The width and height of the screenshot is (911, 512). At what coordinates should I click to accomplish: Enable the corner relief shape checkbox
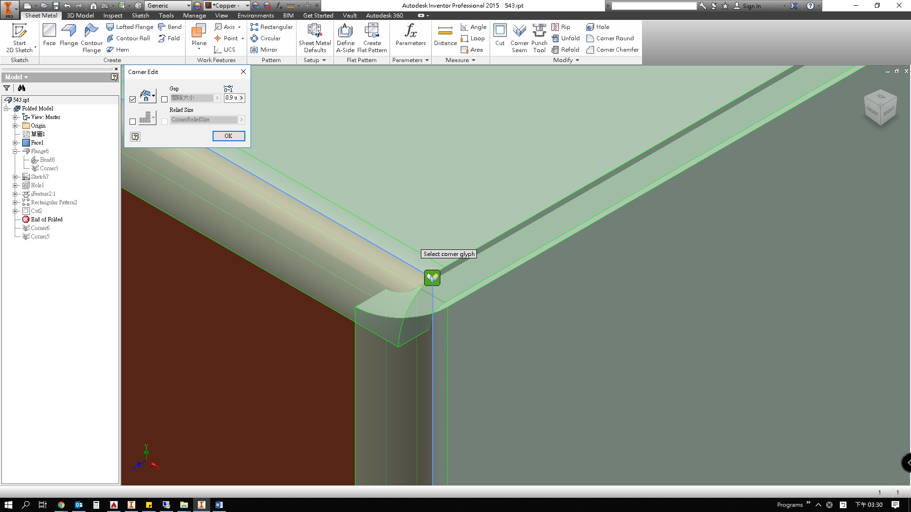click(132, 121)
